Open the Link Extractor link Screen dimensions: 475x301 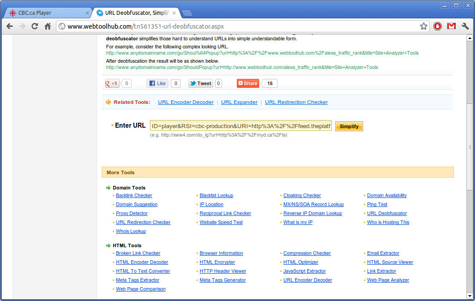click(381, 271)
